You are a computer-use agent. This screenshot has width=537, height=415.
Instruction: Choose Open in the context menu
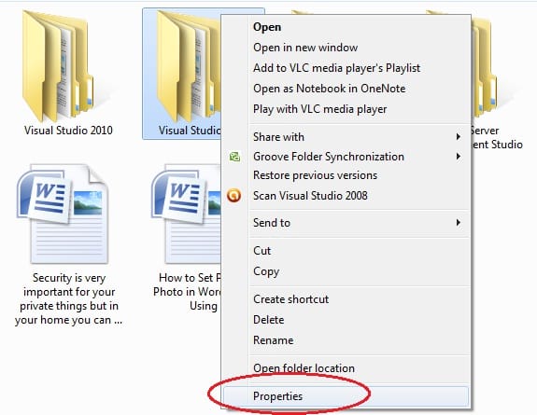[x=346, y=27]
